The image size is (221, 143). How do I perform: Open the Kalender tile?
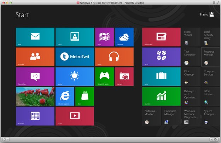(35, 116)
